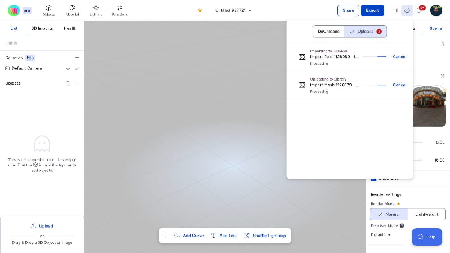Viewport: 450px width, 253px height.
Task: Click the upper shuffle icon in Scene panel
Action: [x=443, y=44]
